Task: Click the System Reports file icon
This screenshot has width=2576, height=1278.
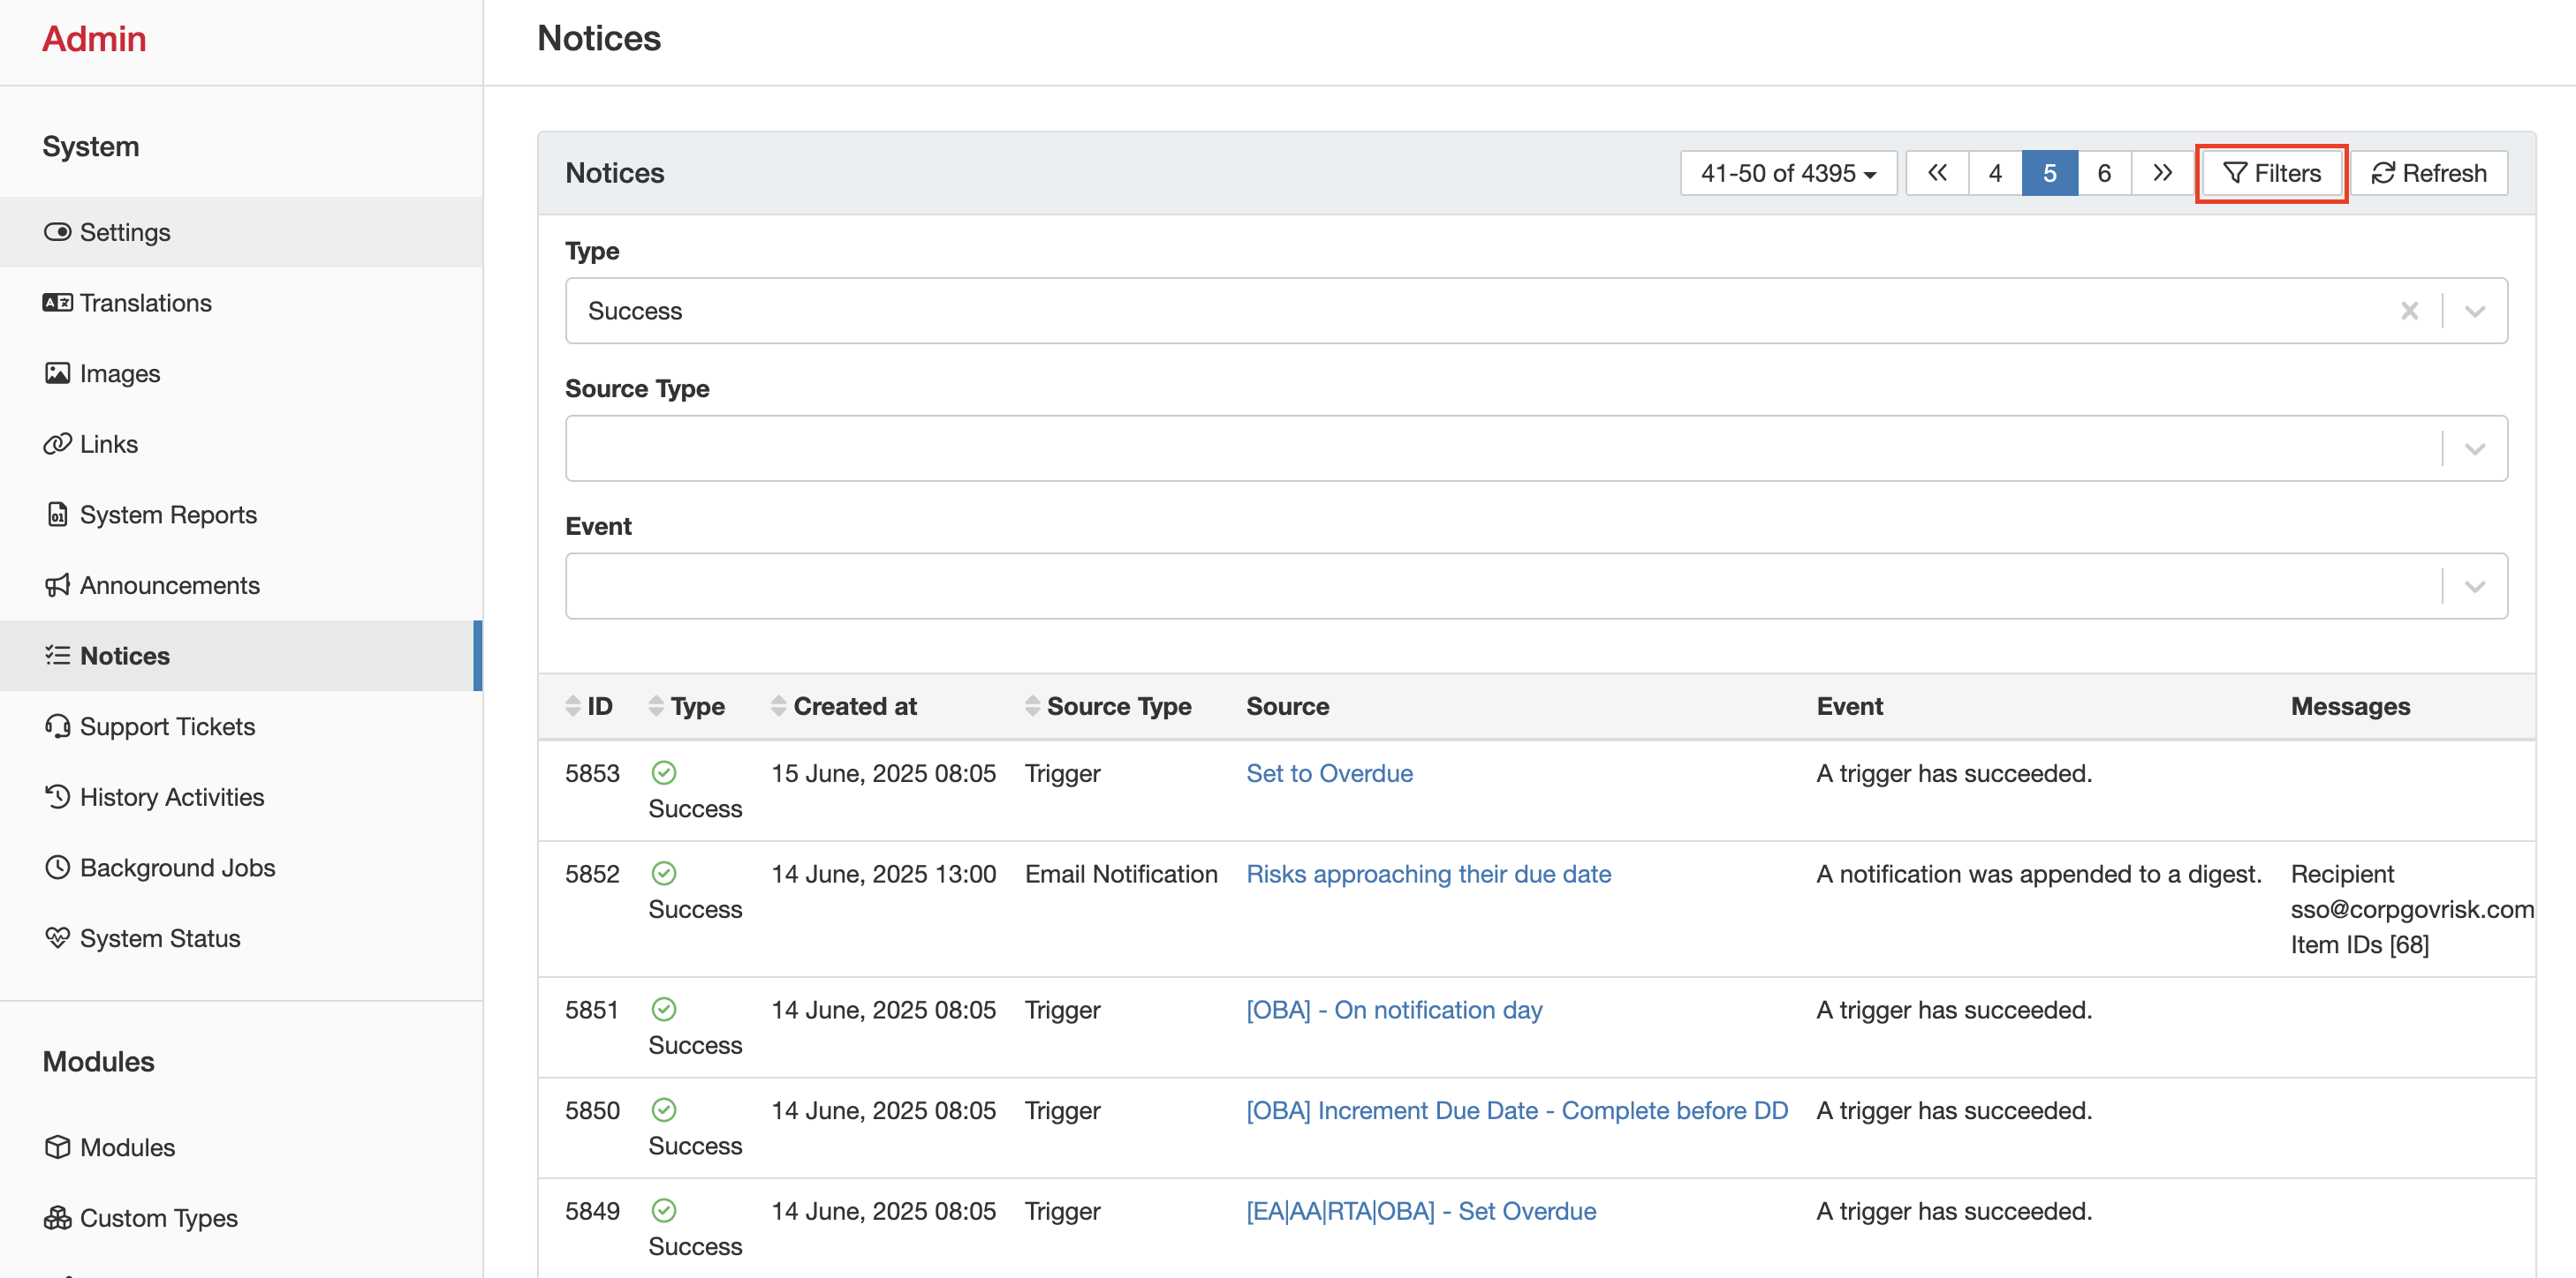Action: (57, 515)
